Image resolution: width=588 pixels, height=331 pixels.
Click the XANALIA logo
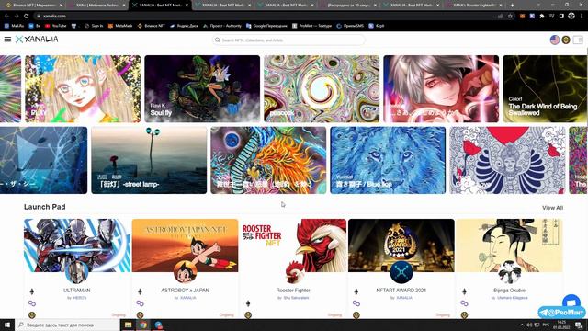point(37,39)
